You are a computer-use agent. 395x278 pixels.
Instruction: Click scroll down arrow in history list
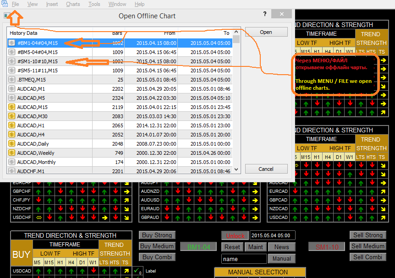click(236, 169)
